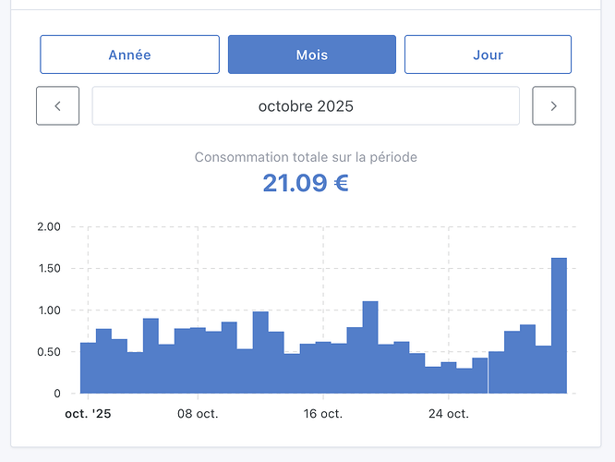The image size is (615, 462).
Task: Click the 21.09 € total amount
Action: point(306,183)
